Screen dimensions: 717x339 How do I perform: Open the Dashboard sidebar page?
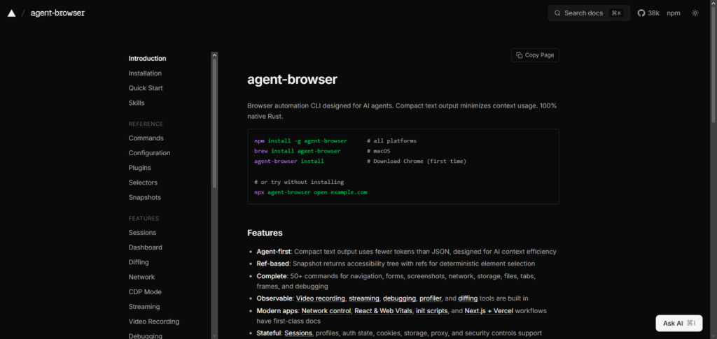pos(146,247)
